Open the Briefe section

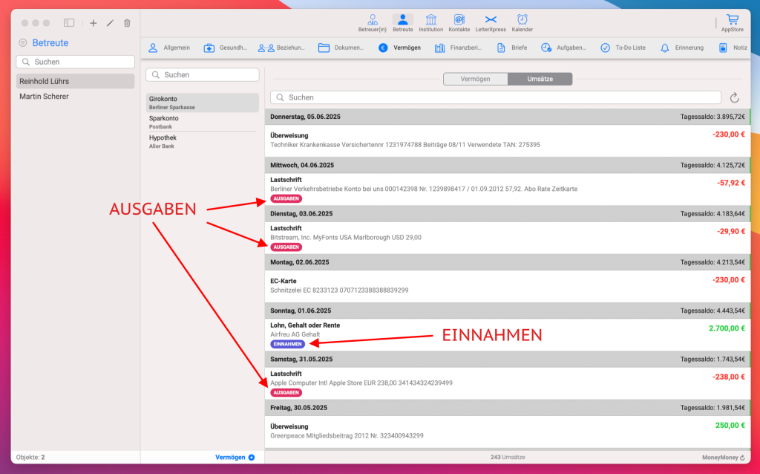(512, 48)
